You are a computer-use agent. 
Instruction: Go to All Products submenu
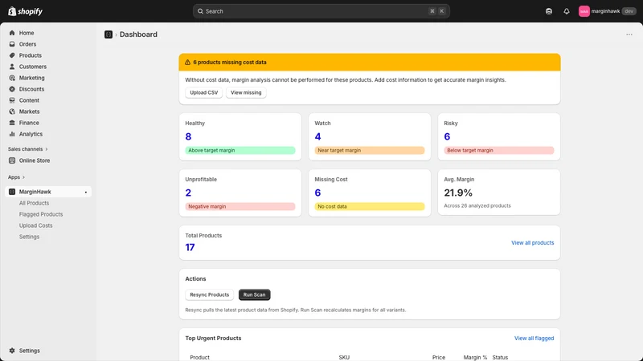point(34,203)
